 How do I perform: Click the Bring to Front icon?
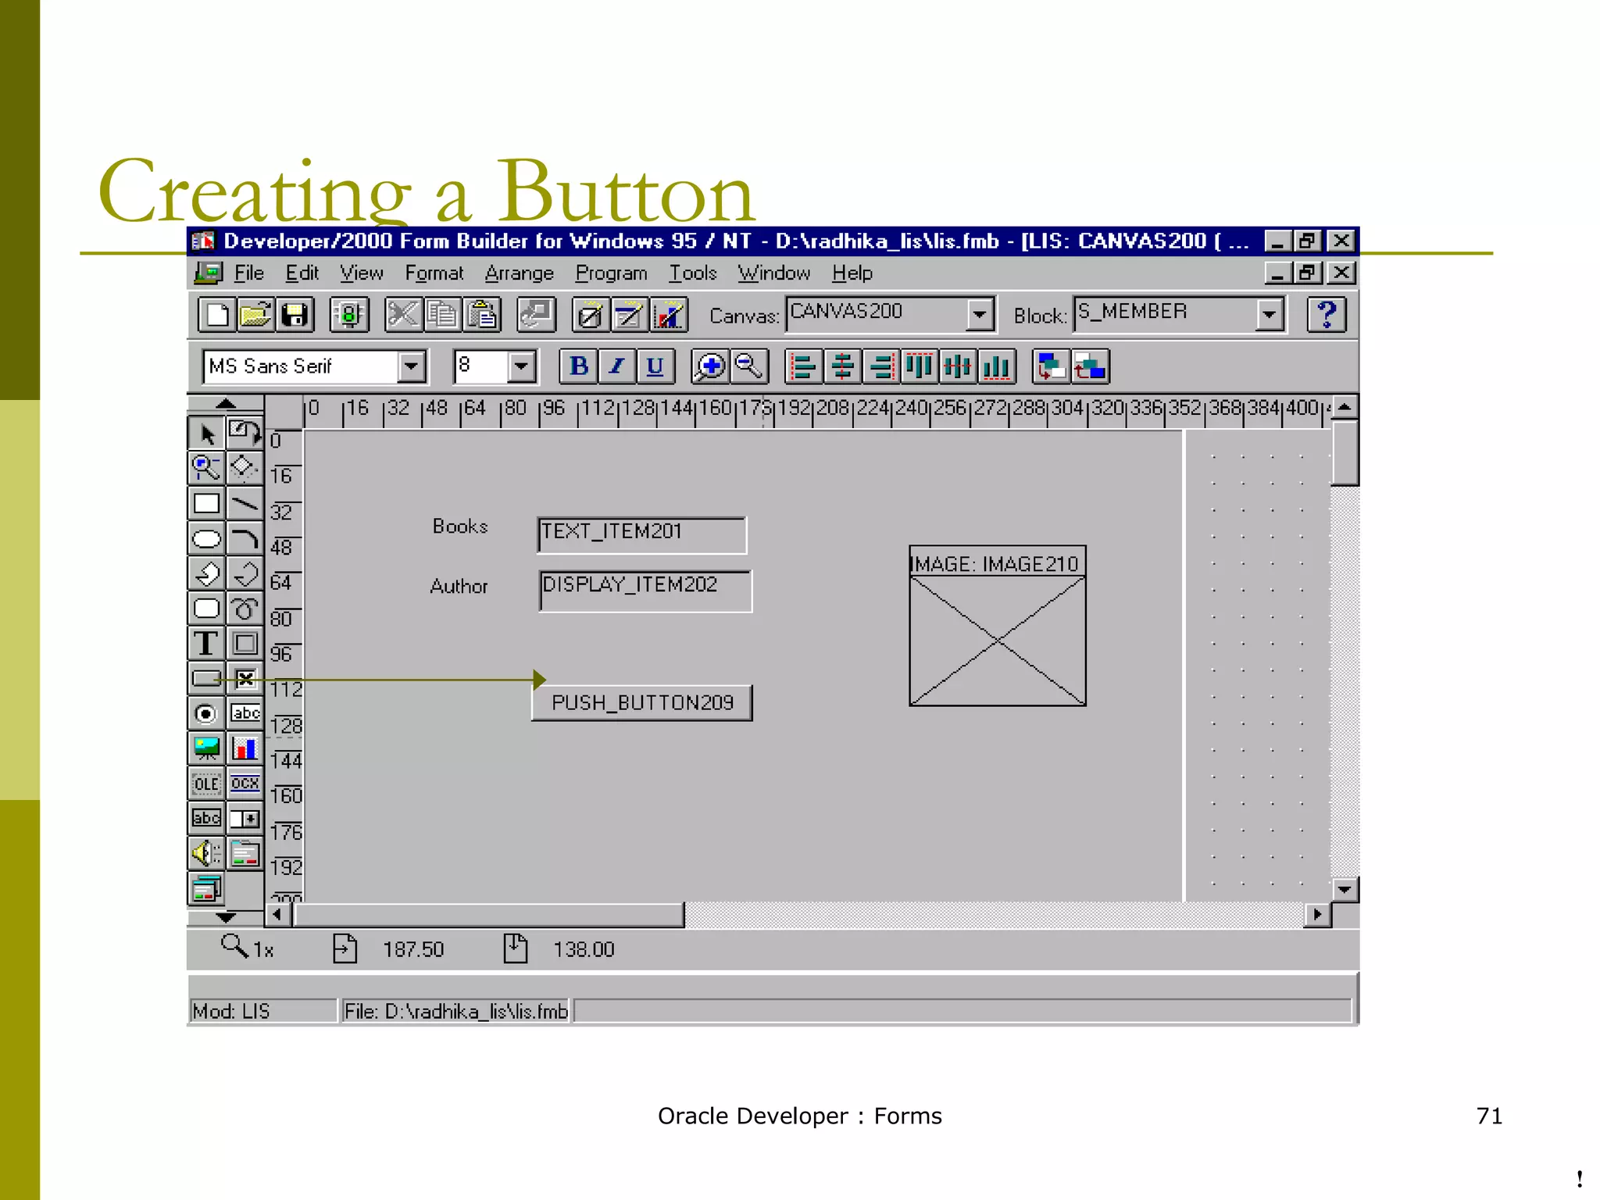point(1052,366)
